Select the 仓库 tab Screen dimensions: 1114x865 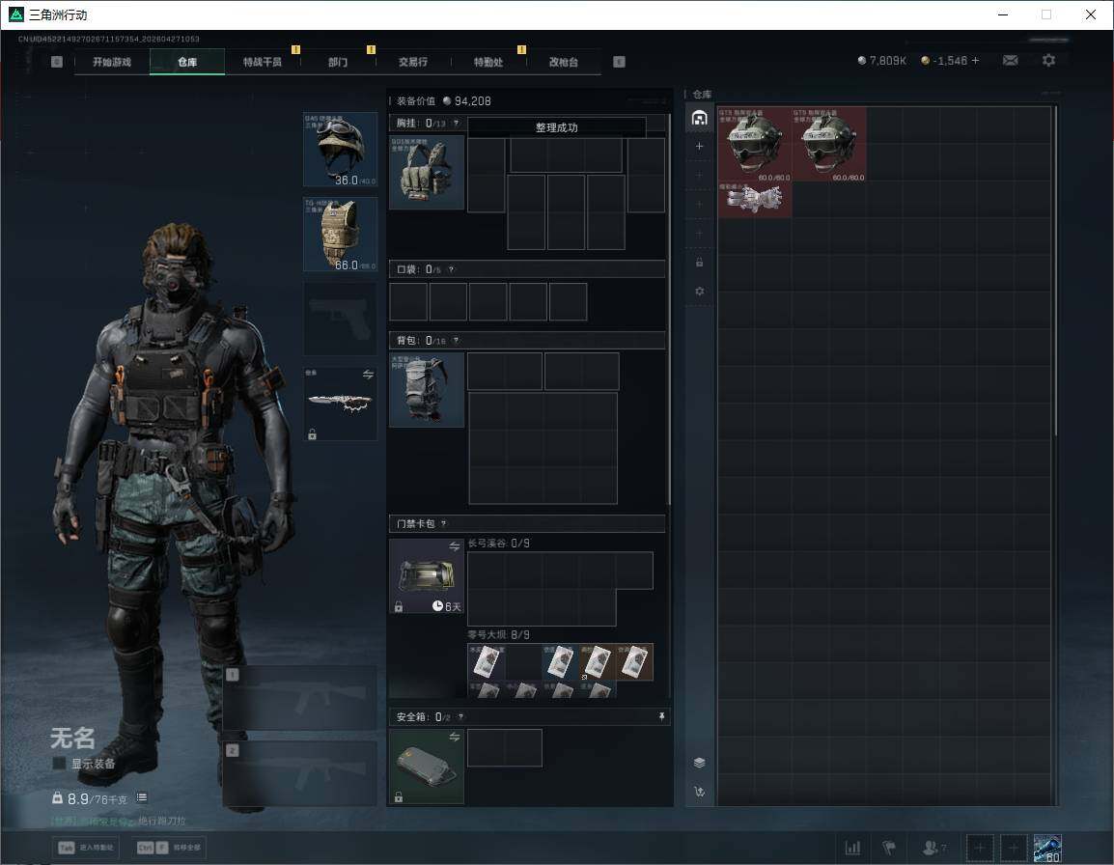click(187, 62)
